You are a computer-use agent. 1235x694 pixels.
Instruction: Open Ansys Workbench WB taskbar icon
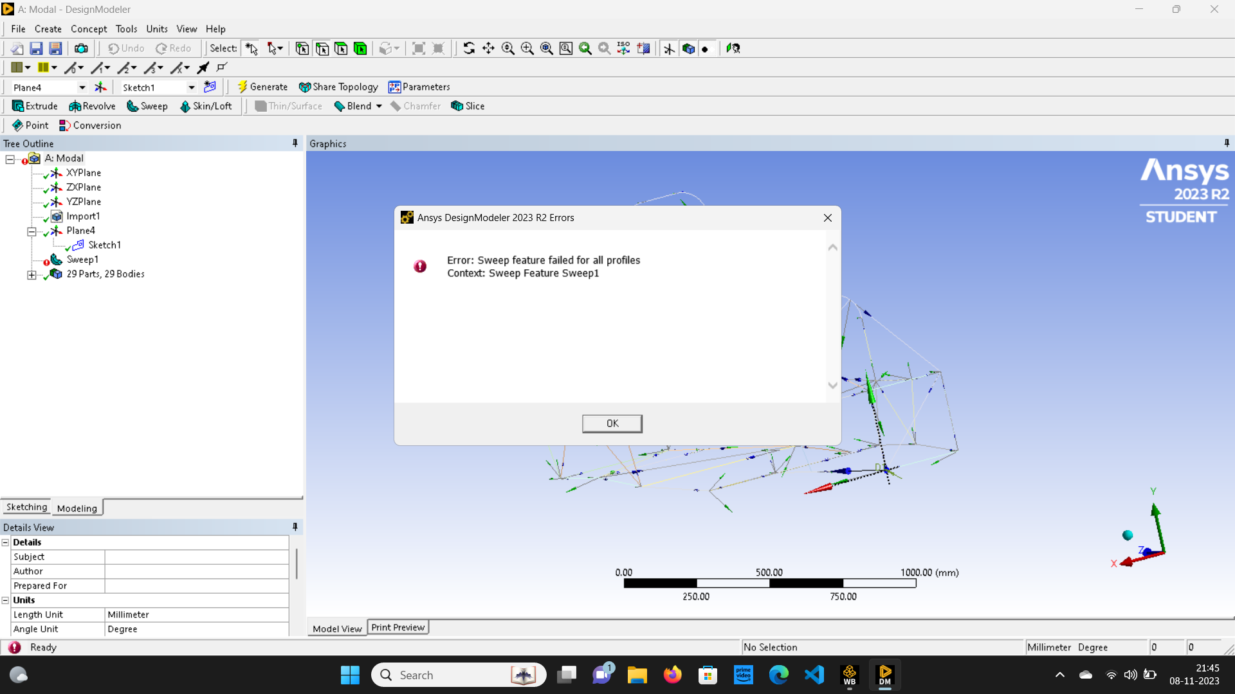pyautogui.click(x=850, y=675)
